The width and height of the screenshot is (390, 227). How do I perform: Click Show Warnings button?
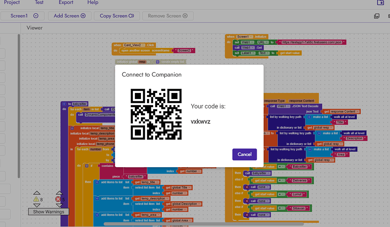pyautogui.click(x=48, y=212)
